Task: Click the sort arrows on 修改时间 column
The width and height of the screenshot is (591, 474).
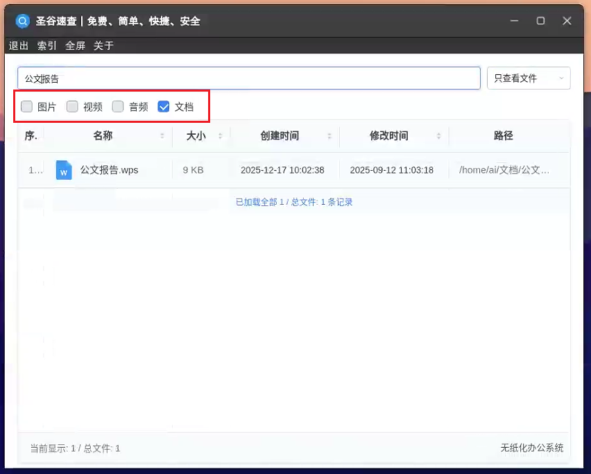Action: point(439,136)
